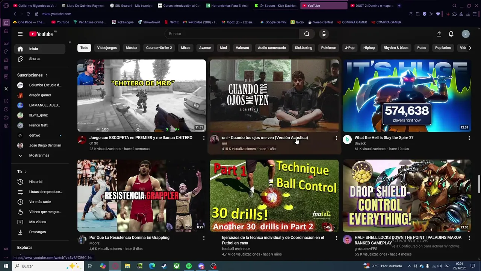The width and height of the screenshot is (481, 271).
Task: Expand the Tú section chevron
Action: [x=26, y=172]
